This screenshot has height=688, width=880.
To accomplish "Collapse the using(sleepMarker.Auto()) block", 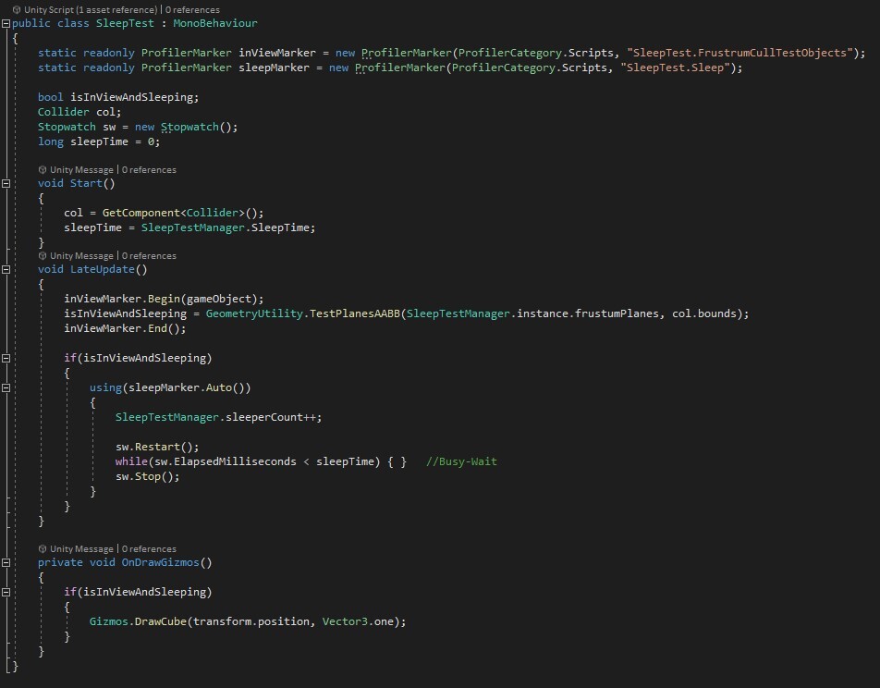I will pos(6,387).
